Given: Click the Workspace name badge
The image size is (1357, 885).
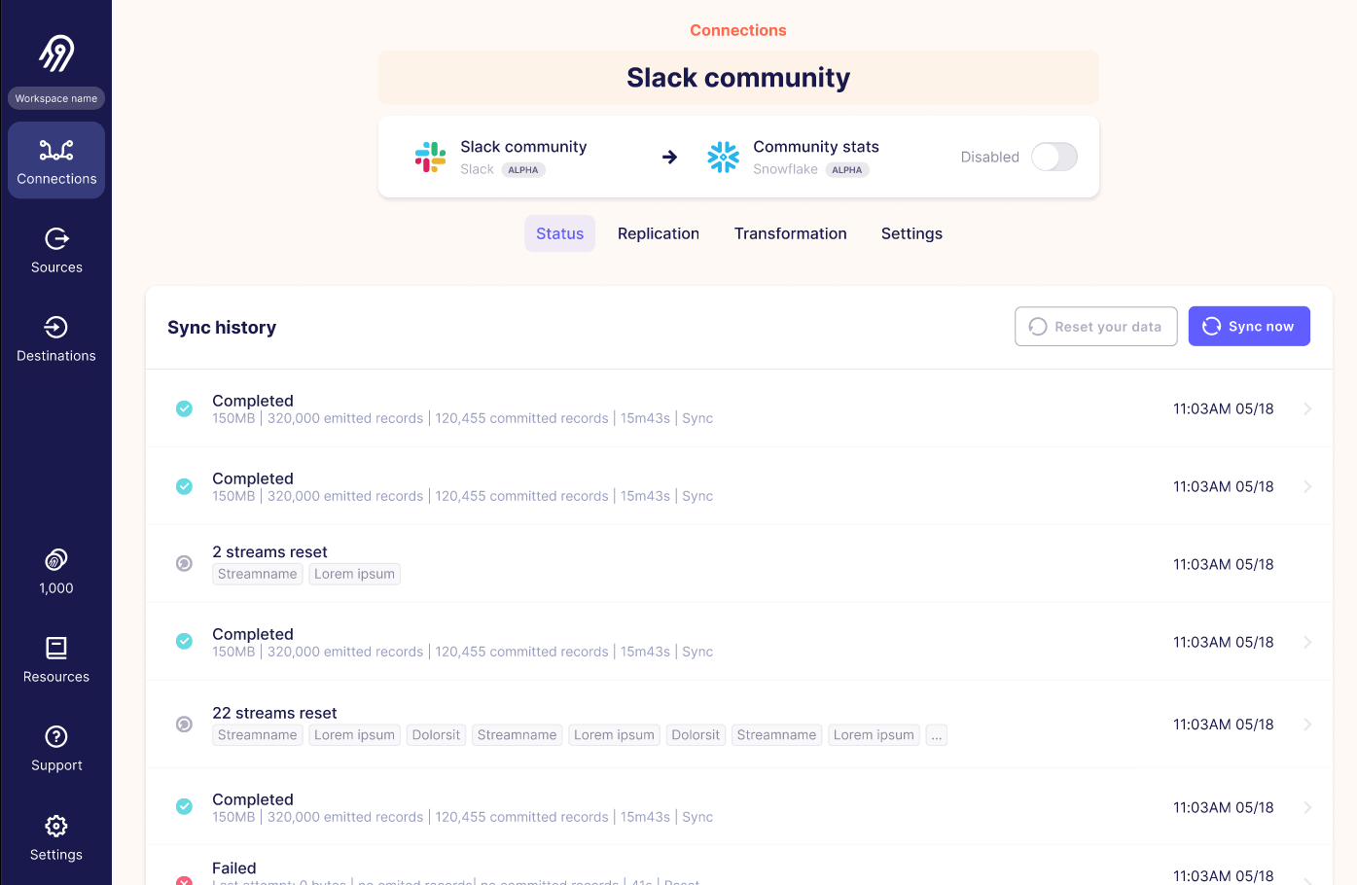Looking at the screenshot, I should [x=55, y=97].
